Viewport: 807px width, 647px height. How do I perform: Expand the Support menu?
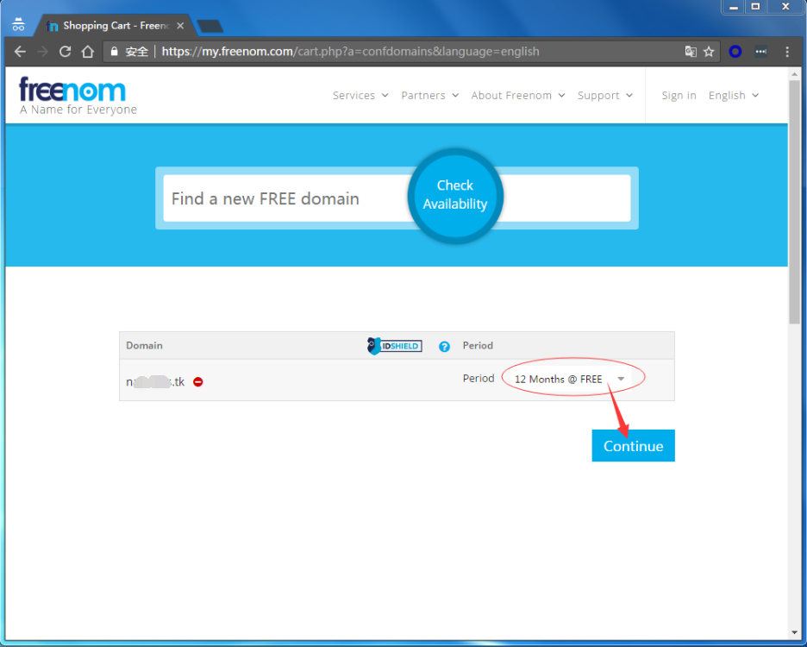(604, 95)
